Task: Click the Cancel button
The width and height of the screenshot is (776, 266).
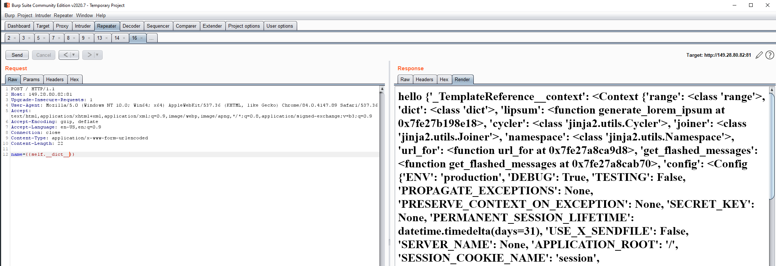Action: pyautogui.click(x=44, y=55)
